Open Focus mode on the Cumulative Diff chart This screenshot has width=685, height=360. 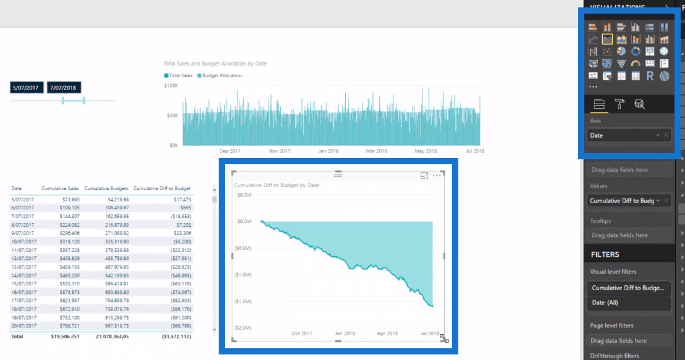[424, 175]
